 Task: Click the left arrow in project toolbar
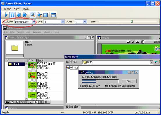click(x=45, y=102)
